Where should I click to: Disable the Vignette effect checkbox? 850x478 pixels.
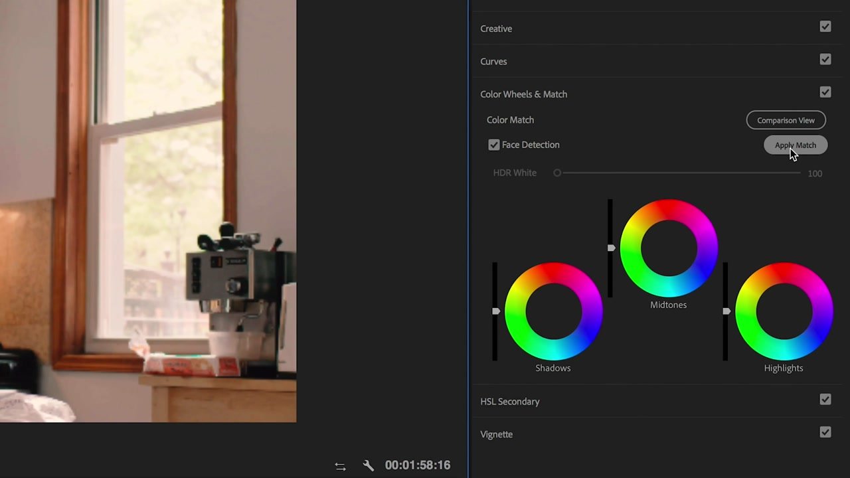tap(825, 432)
